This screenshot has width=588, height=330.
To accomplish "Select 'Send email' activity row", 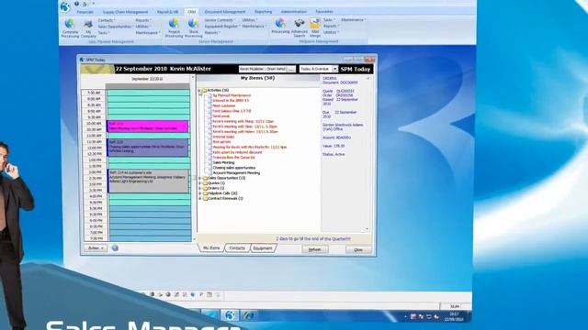I will point(220,116).
